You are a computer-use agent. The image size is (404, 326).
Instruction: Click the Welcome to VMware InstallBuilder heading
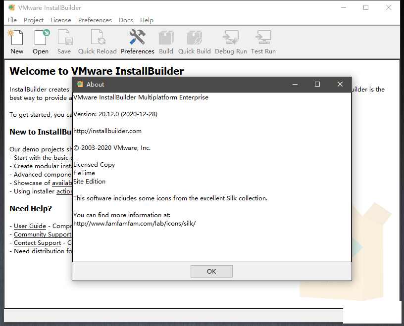(97, 71)
